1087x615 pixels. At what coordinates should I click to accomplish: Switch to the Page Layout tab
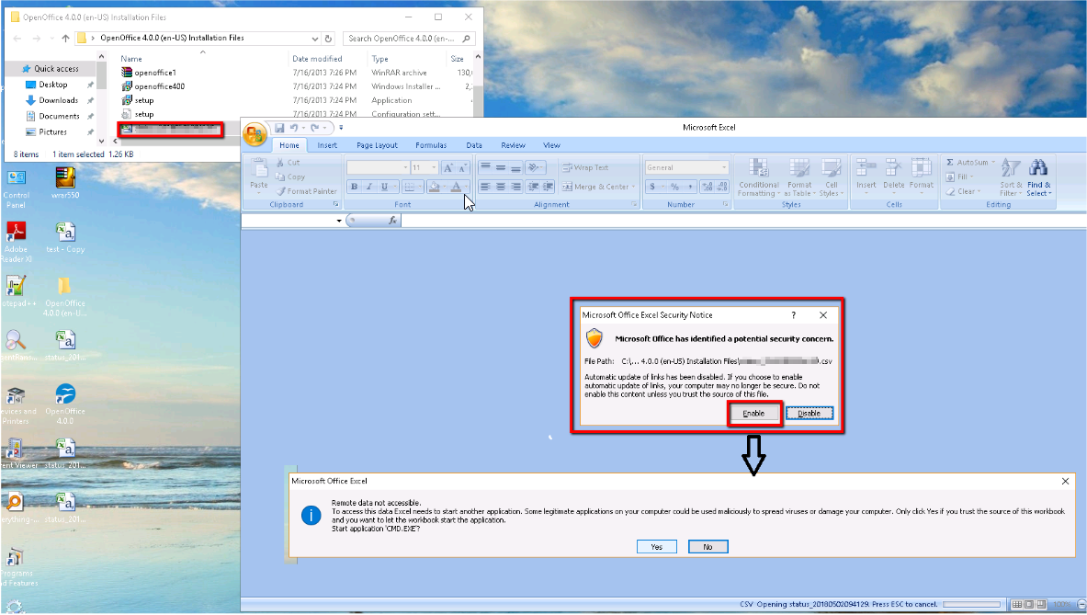click(x=377, y=145)
